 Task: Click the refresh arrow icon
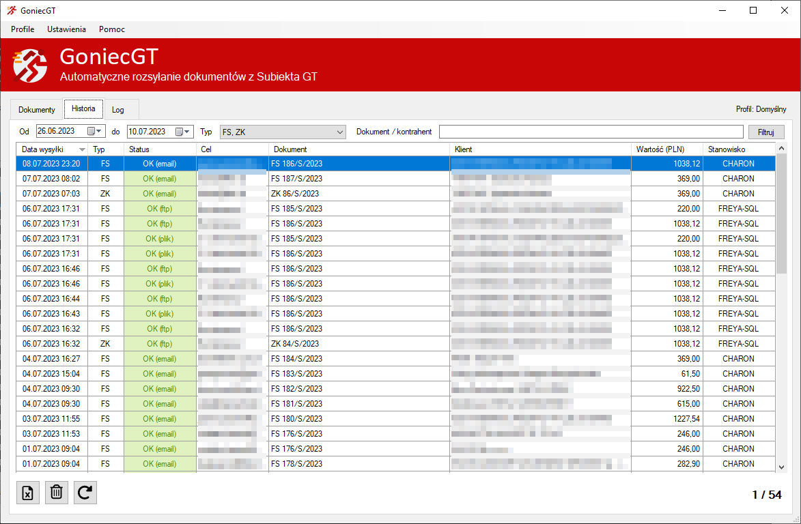tap(85, 493)
